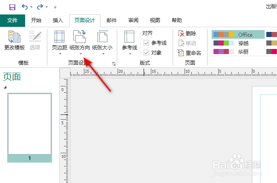The image size is (277, 183).
Task: Open the undo history dropdown arrow
Action: tap(31, 7)
